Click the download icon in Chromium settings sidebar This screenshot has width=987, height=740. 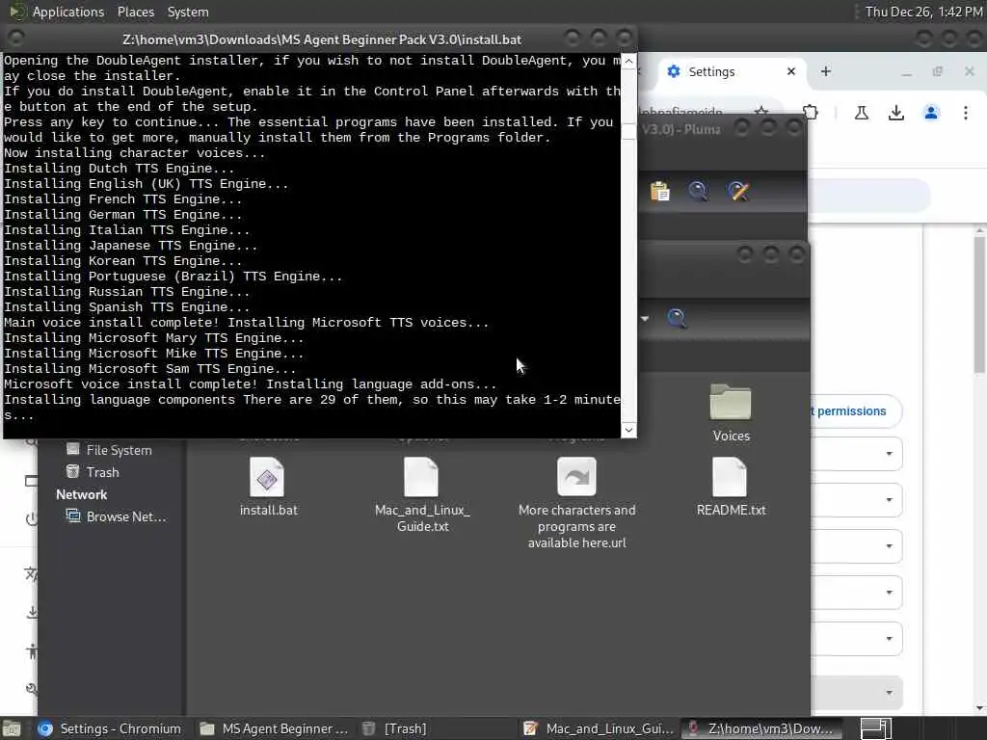(32, 612)
